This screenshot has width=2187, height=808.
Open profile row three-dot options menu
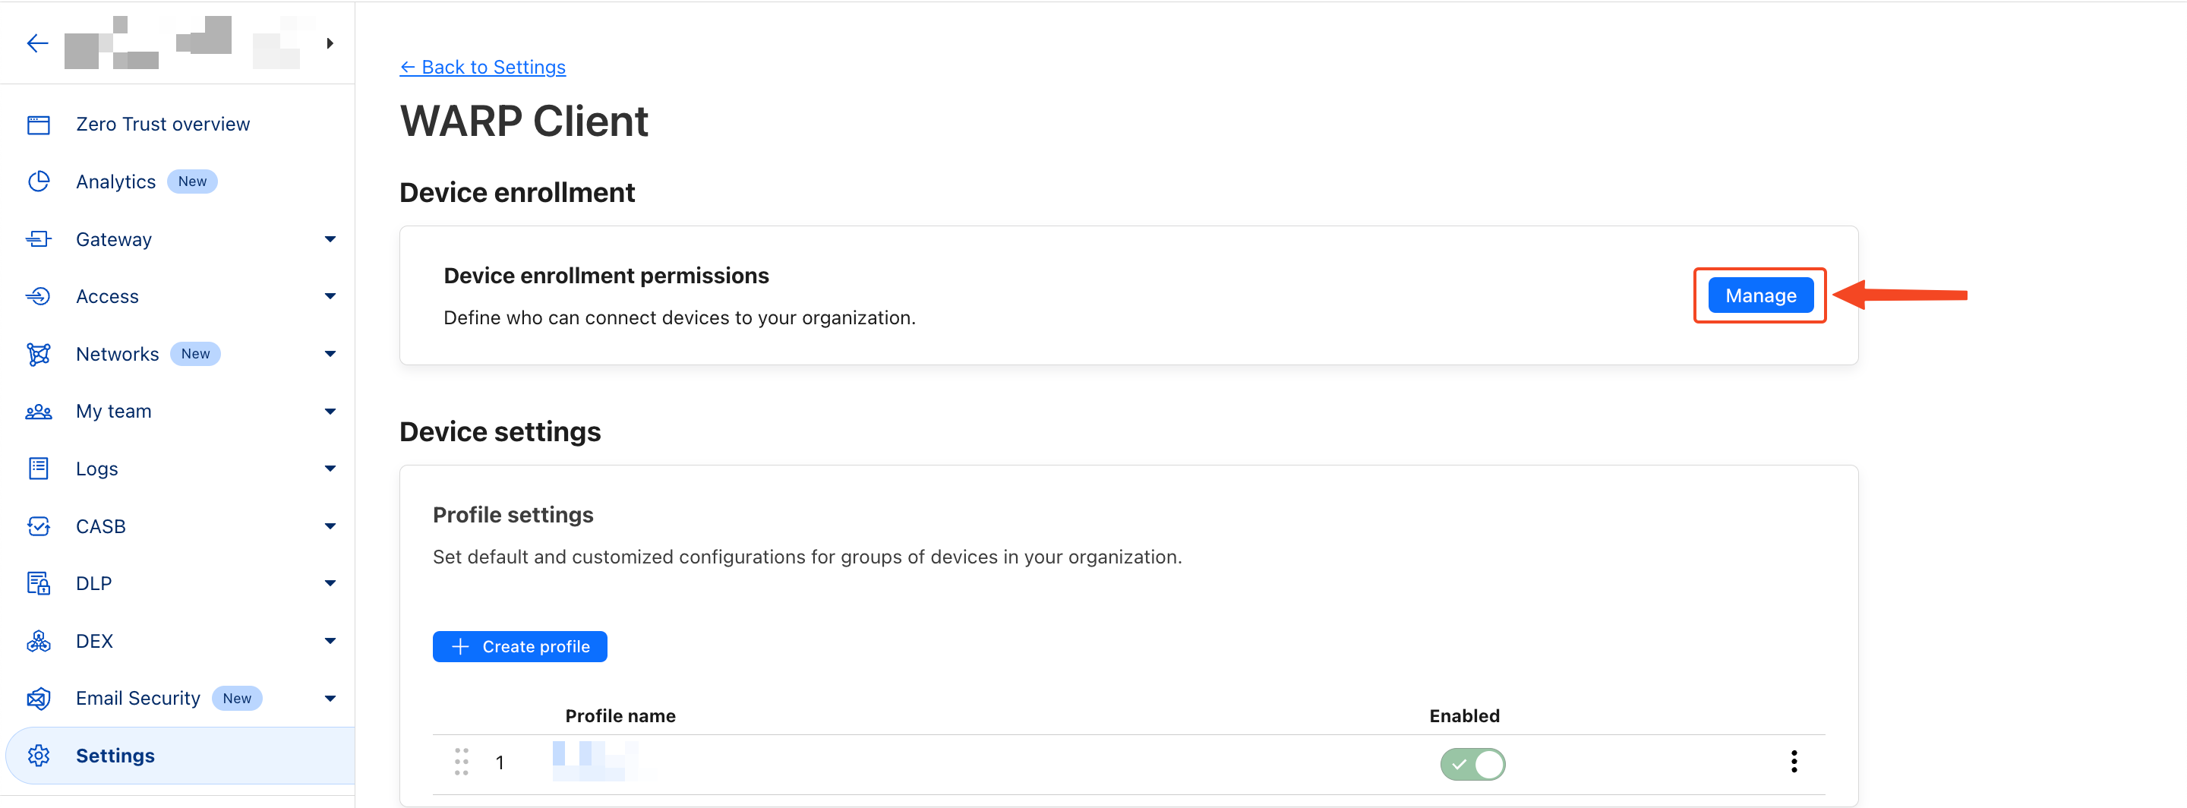coord(1794,762)
